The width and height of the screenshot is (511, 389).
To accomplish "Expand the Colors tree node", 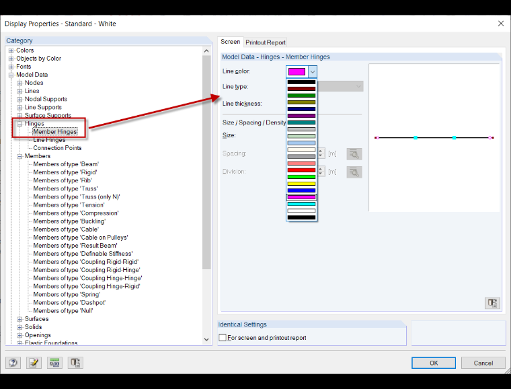I will 11,50.
